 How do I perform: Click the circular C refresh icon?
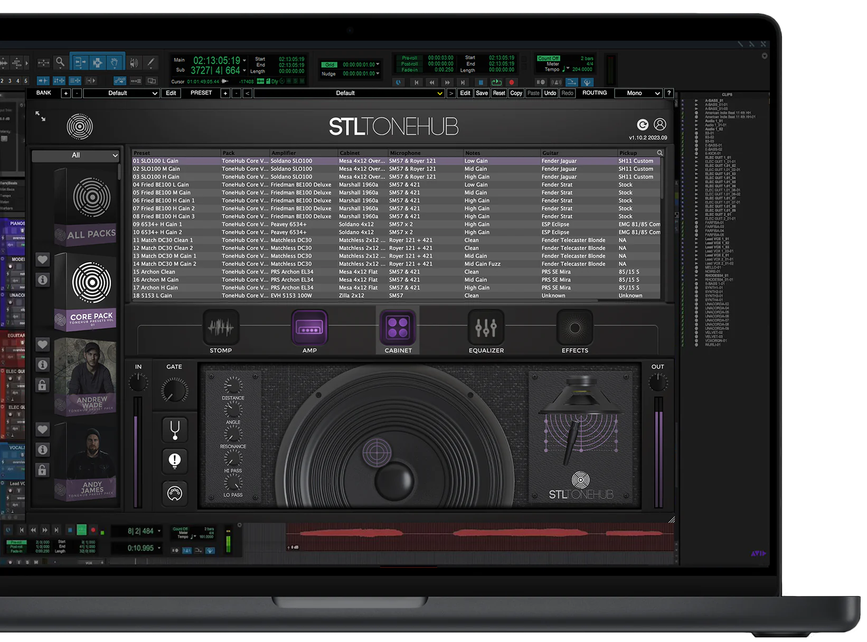click(x=643, y=125)
